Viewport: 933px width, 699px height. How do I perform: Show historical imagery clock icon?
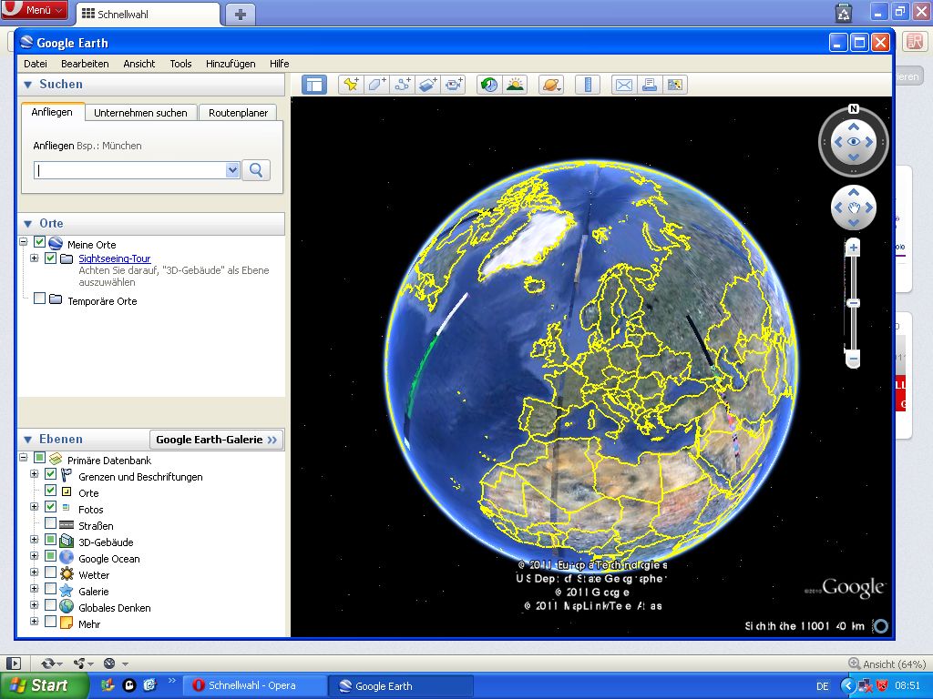tap(489, 85)
